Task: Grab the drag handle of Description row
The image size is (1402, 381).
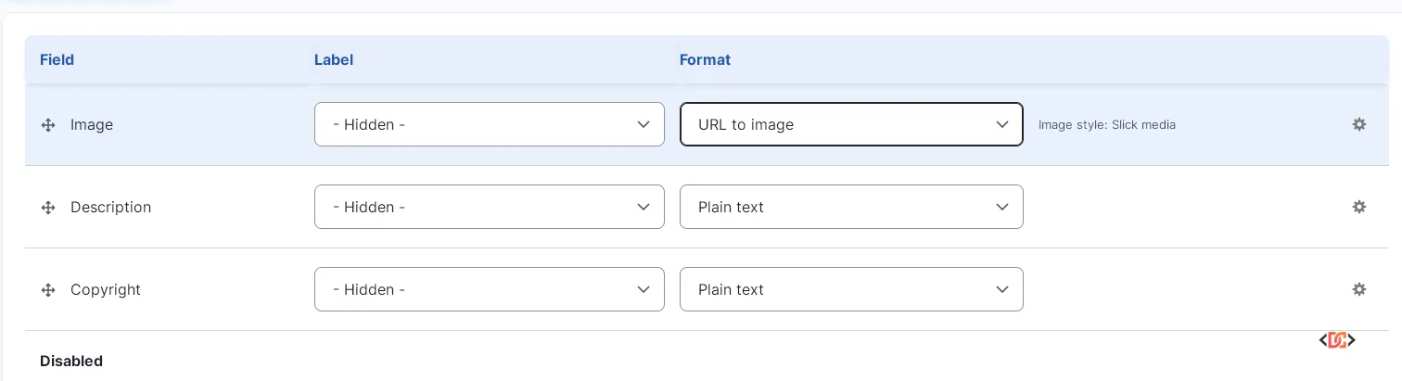Action: point(48,208)
